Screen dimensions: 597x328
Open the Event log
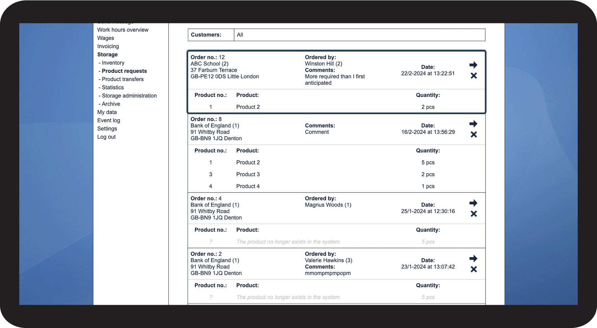(x=108, y=120)
